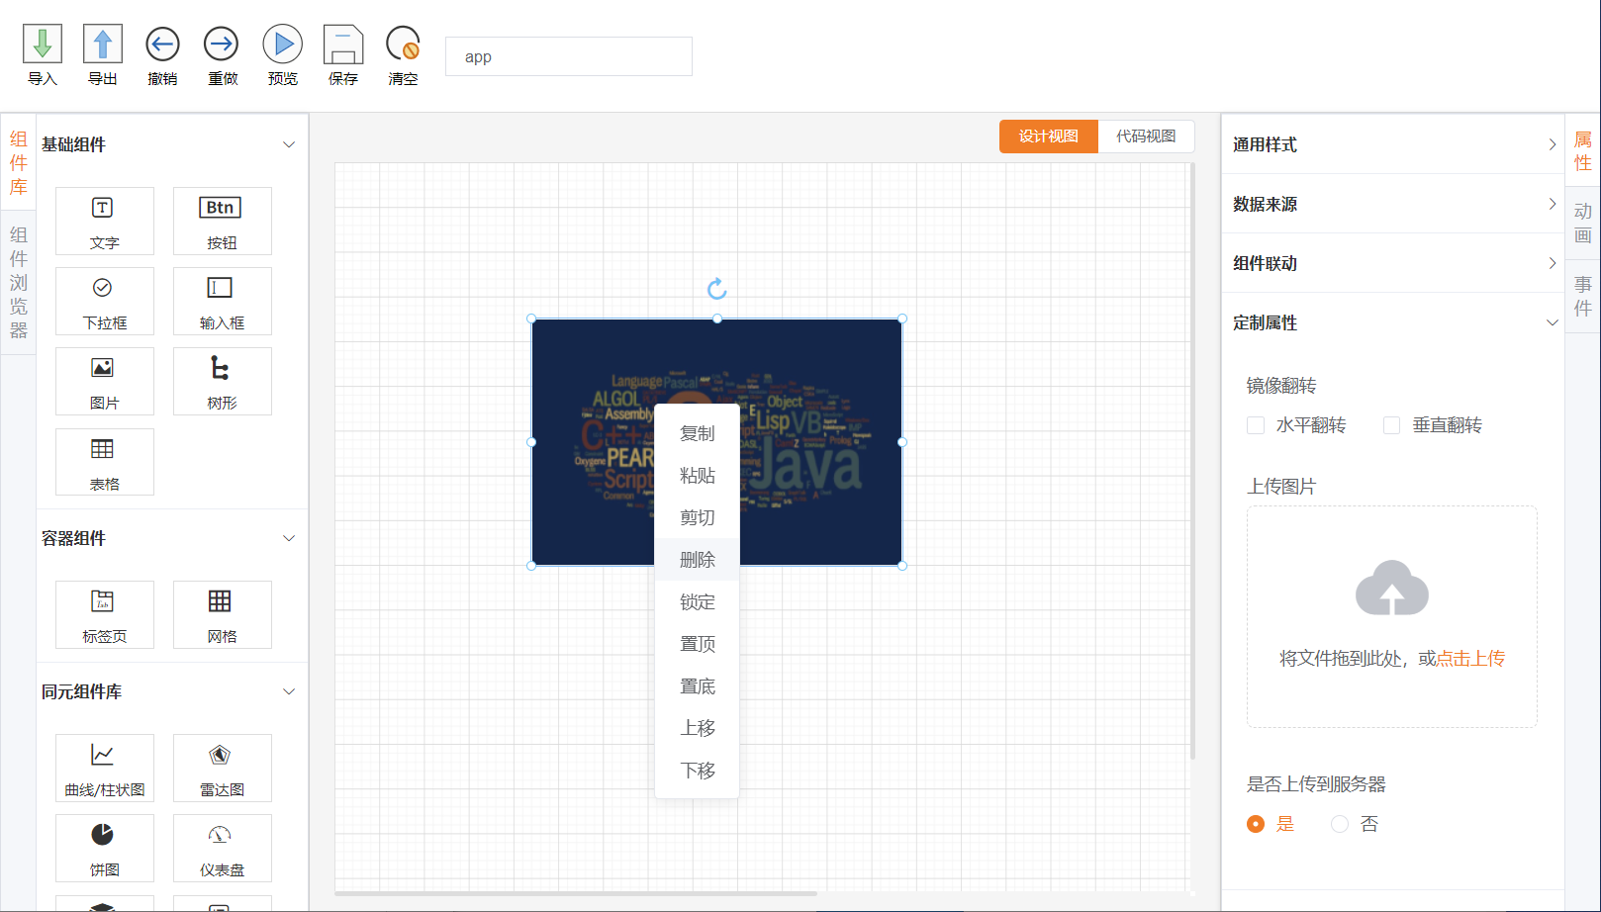Choose 上移 from context menu

(698, 728)
